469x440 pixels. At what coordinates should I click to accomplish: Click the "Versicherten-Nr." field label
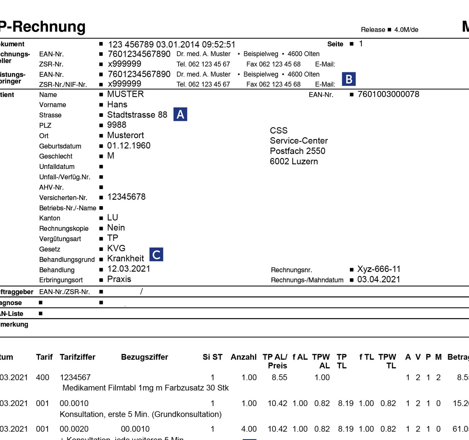click(63, 198)
